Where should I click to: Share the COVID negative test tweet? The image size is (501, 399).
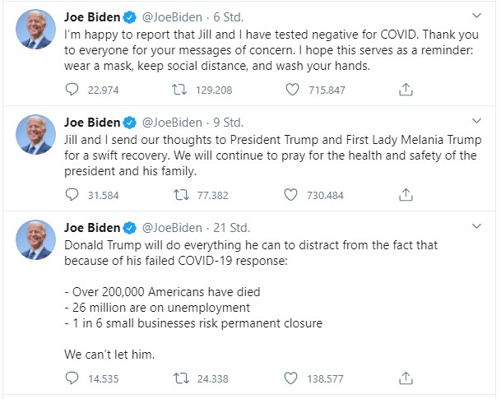pos(405,89)
